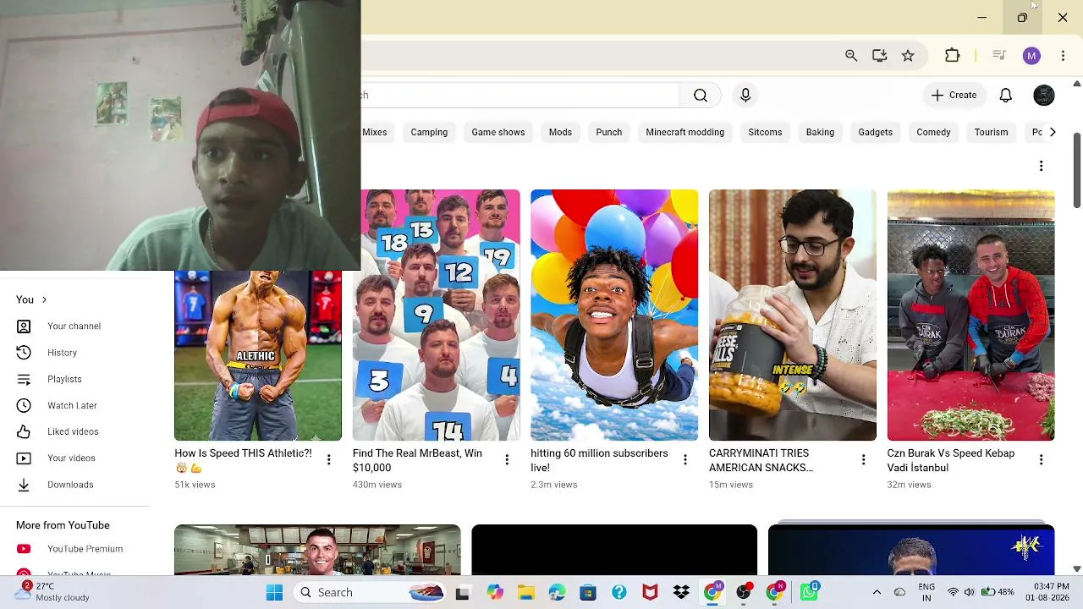Click the YouTube search magnifier button
Screen dimensions: 1083x609
[701, 96]
